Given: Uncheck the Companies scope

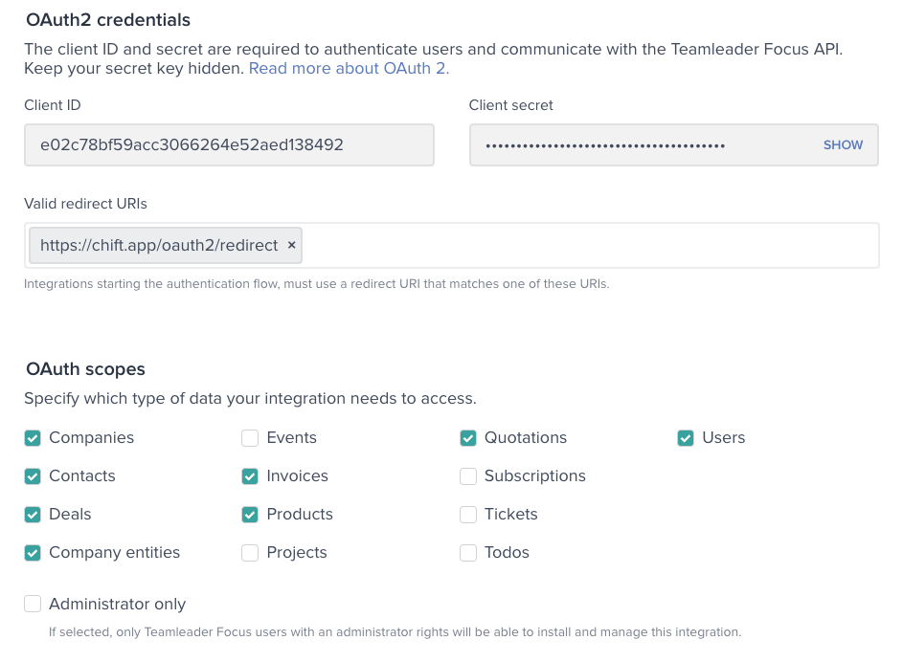Looking at the screenshot, I should [33, 438].
